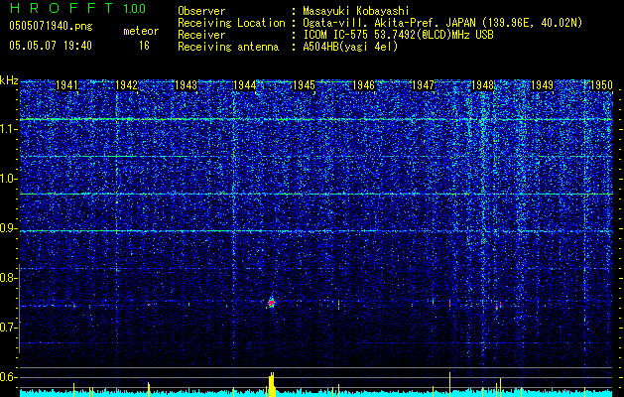Click the 0.8 frequency axis label
This screenshot has height=397, width=624.
[x=8, y=278]
